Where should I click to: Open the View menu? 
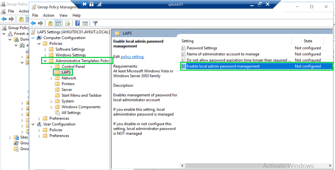63,16
